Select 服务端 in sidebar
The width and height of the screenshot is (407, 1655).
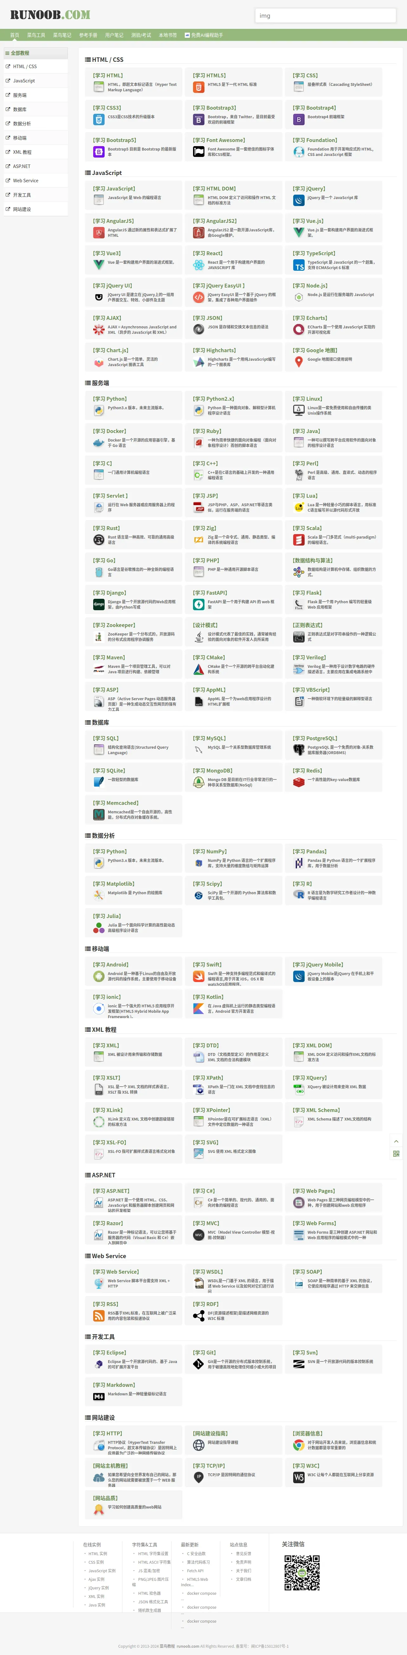[35, 95]
